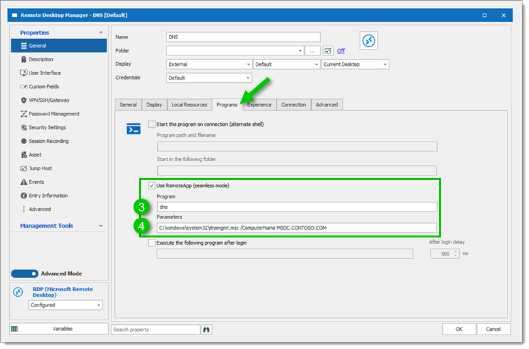This screenshot has height=349, width=529.
Task: Click the Variables grid icon
Action: [x=14, y=329]
